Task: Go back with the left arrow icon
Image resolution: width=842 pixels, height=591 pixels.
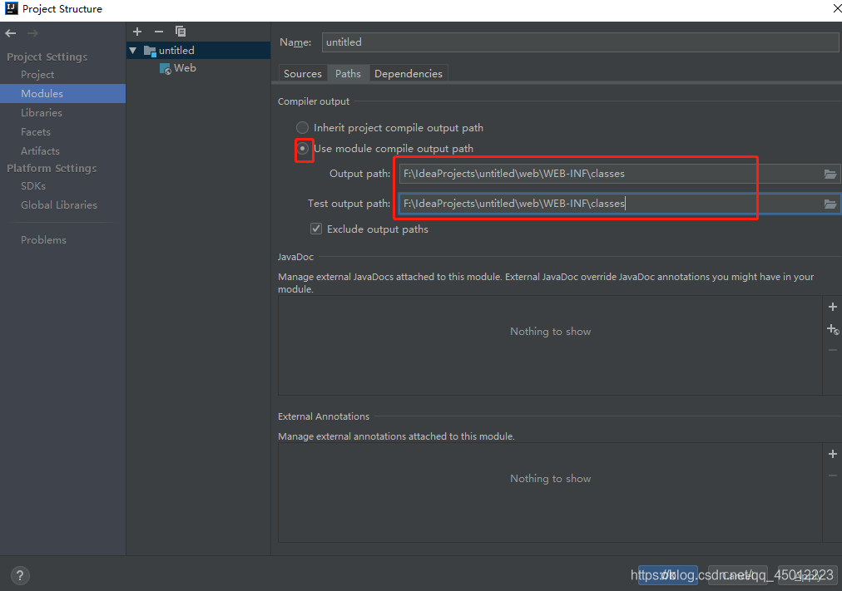Action: click(x=11, y=33)
